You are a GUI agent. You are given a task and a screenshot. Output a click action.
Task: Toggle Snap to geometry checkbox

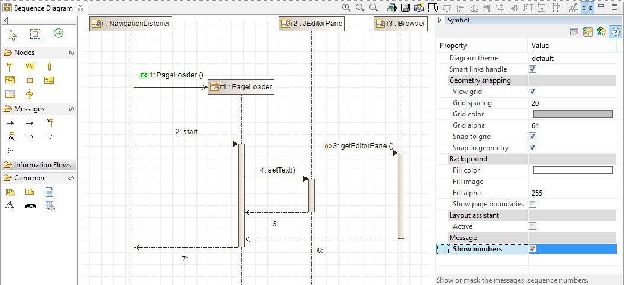(x=532, y=148)
